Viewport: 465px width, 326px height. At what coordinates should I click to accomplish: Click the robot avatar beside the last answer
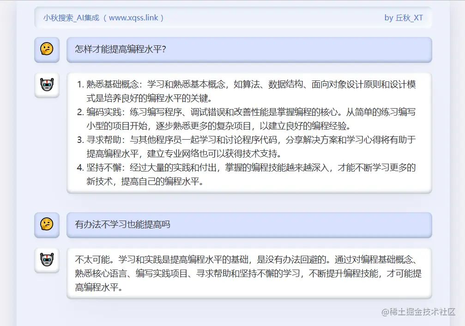pyautogui.click(x=47, y=260)
